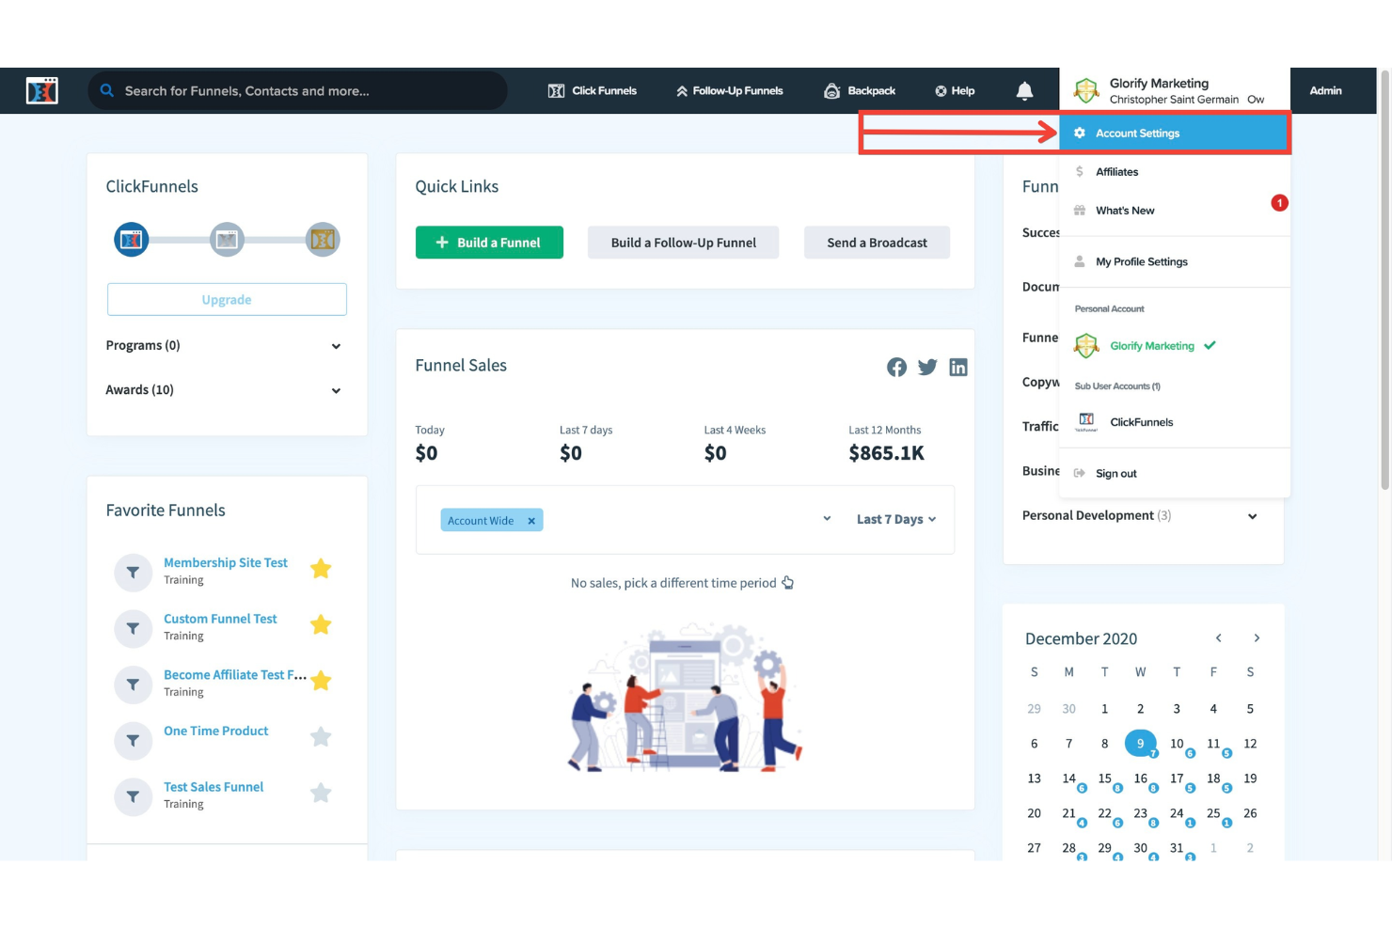Click the Build a Funnel button
Image resolution: width=1392 pixels, height=928 pixels.
[x=489, y=242]
